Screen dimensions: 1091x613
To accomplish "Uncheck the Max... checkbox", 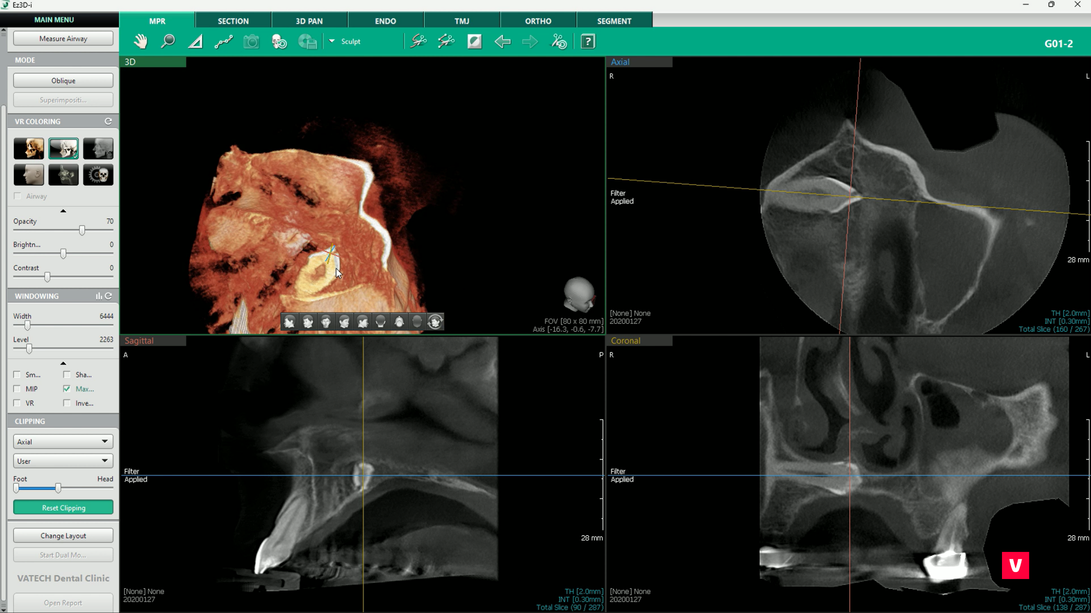I will coord(67,388).
